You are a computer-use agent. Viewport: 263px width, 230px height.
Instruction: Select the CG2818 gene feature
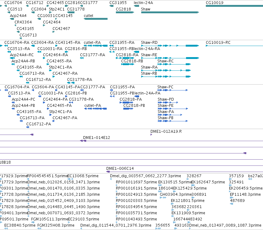[x=125, y=12]
